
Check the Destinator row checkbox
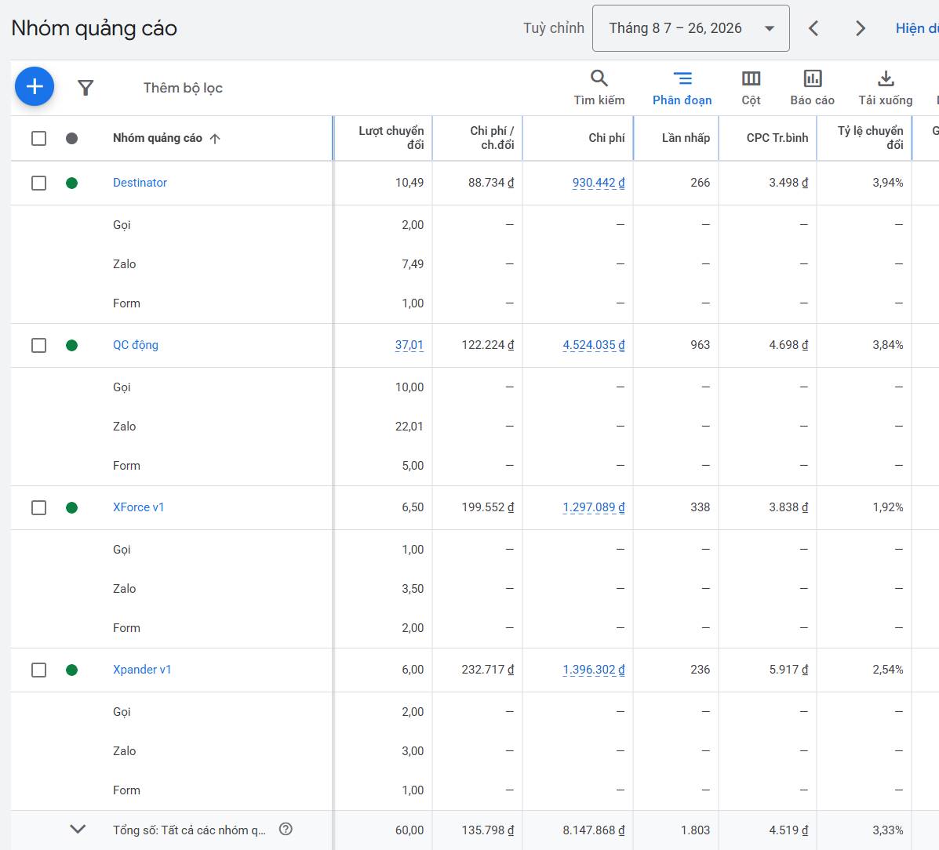click(x=39, y=183)
